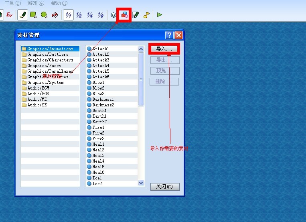Viewport: 306px width, 222px height.
Task: Select the Pencil drawing tool
Action: point(22,15)
